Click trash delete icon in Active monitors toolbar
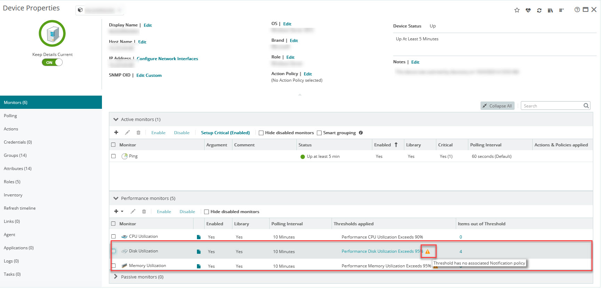This screenshot has width=604, height=291. [x=138, y=132]
